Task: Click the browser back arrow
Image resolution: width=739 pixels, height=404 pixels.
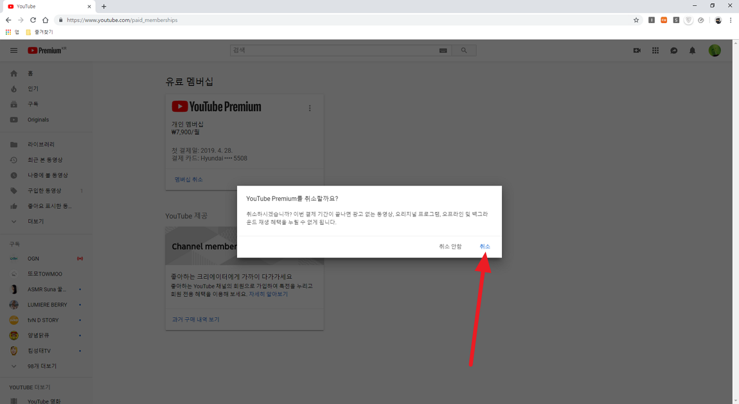Action: (8, 20)
